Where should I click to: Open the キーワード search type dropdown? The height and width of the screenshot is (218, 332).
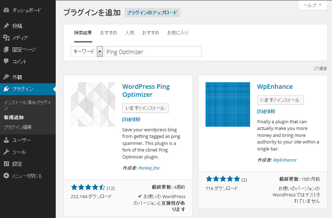(x=87, y=52)
